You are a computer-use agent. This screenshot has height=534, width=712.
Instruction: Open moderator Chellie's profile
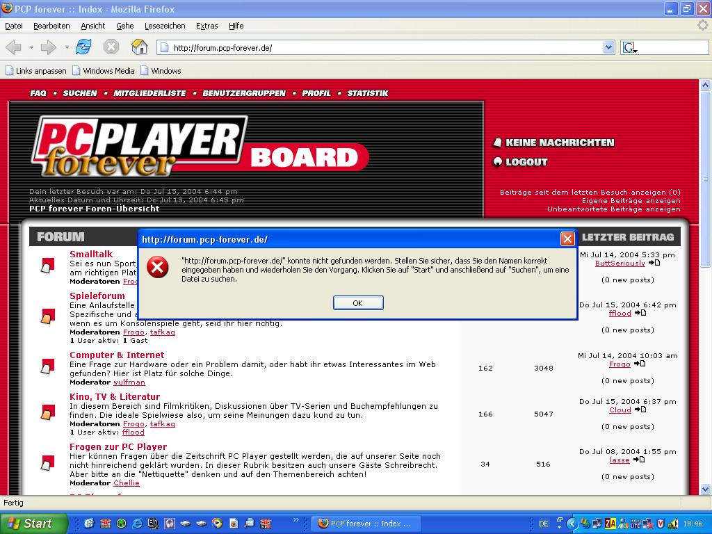127,483
